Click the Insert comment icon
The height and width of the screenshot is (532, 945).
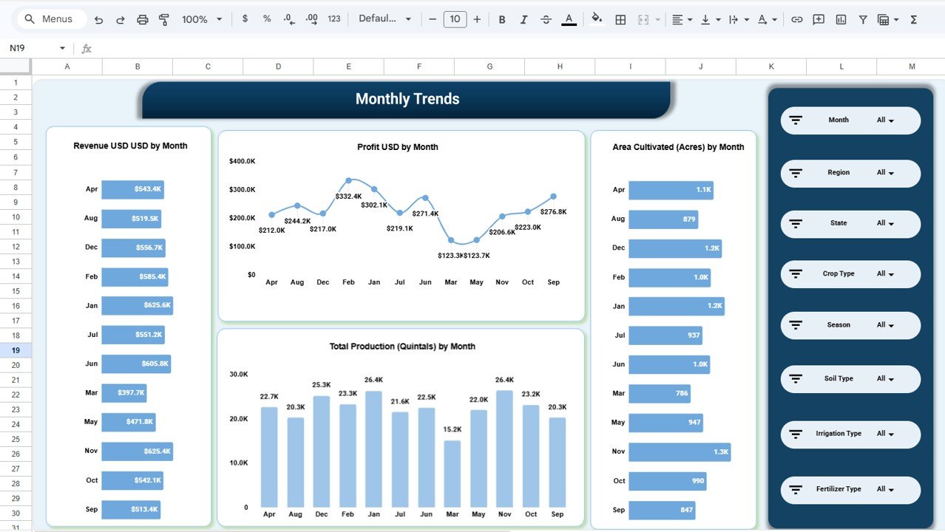(818, 18)
